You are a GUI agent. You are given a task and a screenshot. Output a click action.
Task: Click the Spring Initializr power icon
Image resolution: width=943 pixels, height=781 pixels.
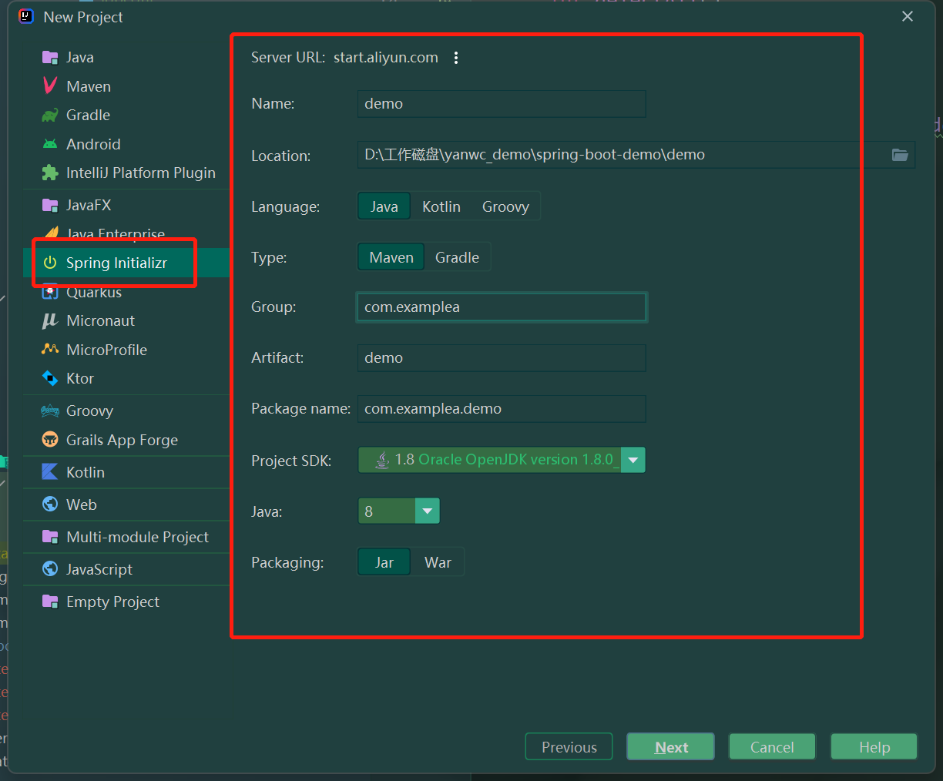50,263
